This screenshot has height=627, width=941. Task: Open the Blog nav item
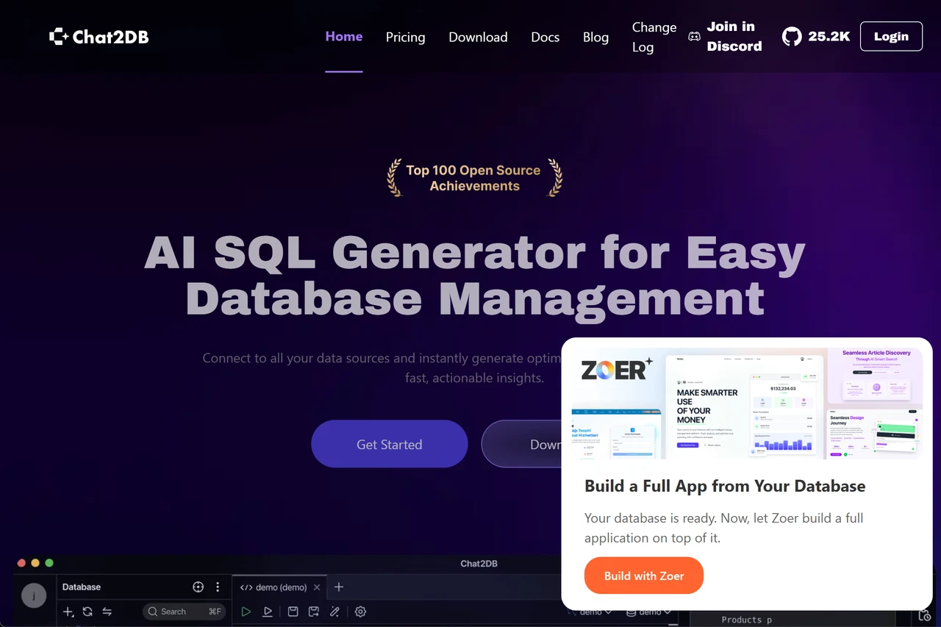pyautogui.click(x=595, y=37)
